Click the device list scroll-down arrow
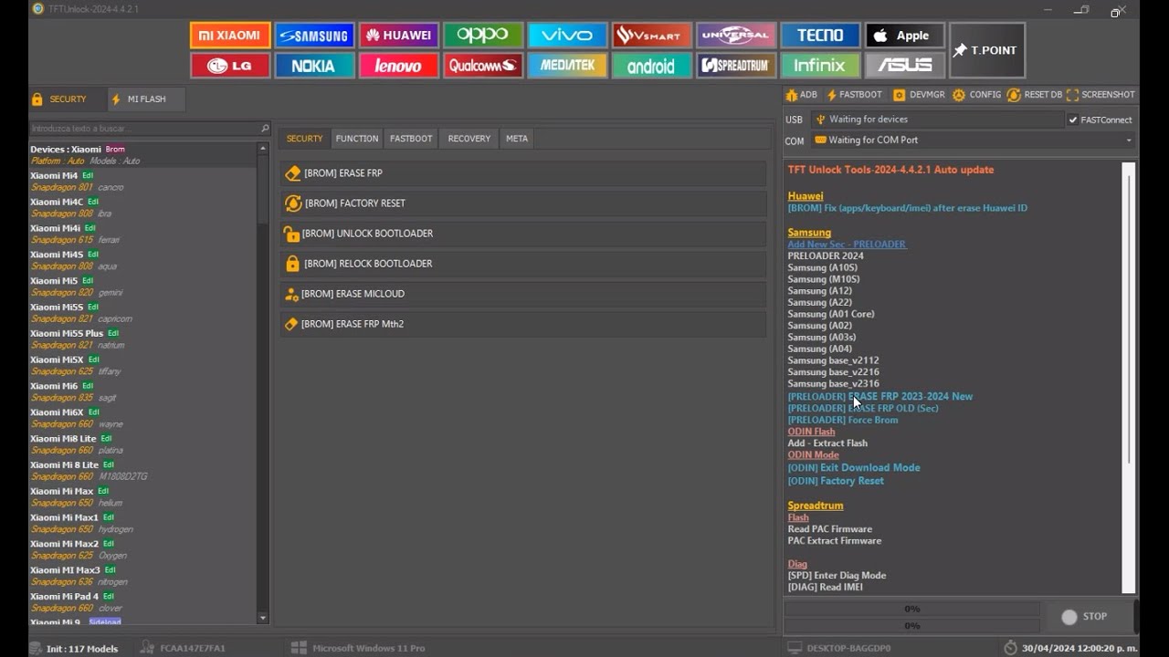 263,618
